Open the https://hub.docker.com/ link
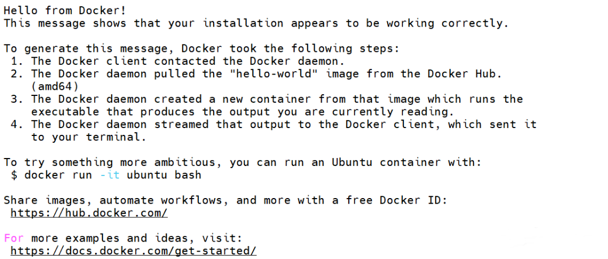This screenshot has width=608, height=259. [x=89, y=213]
